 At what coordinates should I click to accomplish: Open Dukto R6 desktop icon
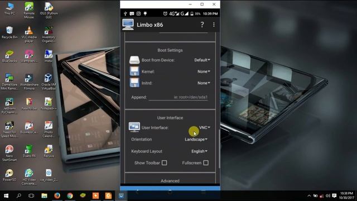point(29,151)
